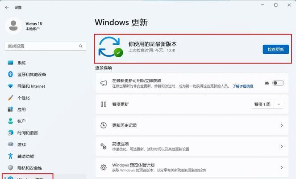The image size is (296, 179).
Task: Click 本地帐户 label under user name
Action: (33, 29)
